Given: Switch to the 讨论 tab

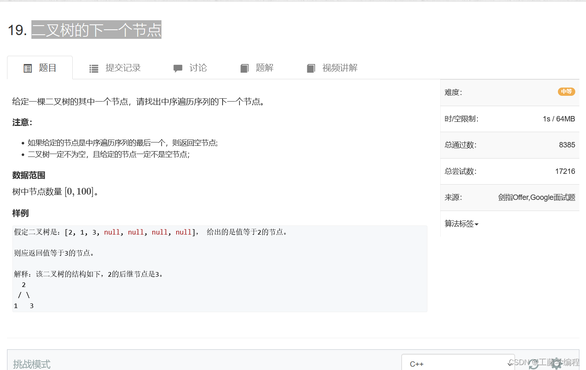Looking at the screenshot, I should coord(197,68).
